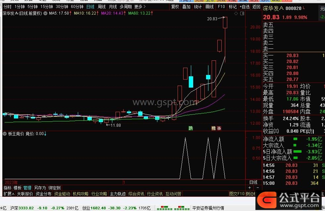Click the 指标 button below the chart
The width and height of the screenshot is (325, 211).
pyautogui.click(x=8, y=188)
